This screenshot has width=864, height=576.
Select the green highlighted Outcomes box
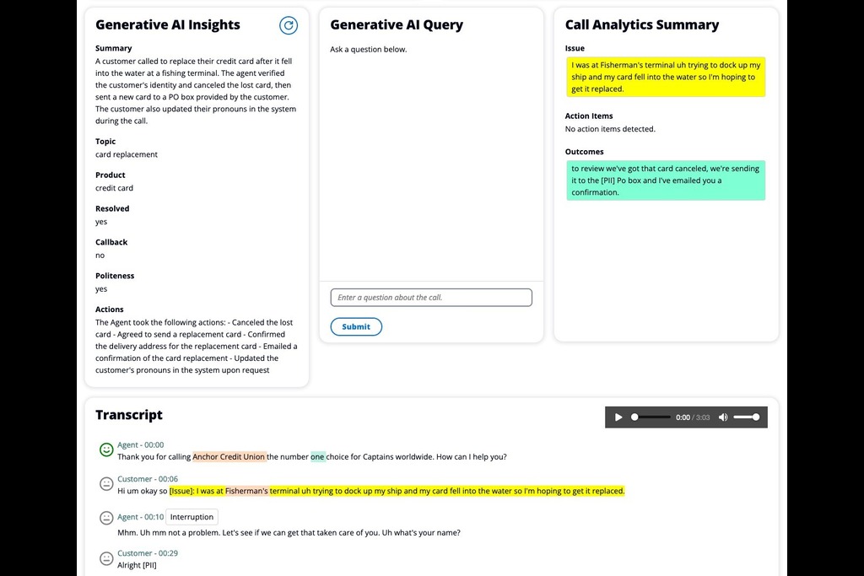[666, 180]
